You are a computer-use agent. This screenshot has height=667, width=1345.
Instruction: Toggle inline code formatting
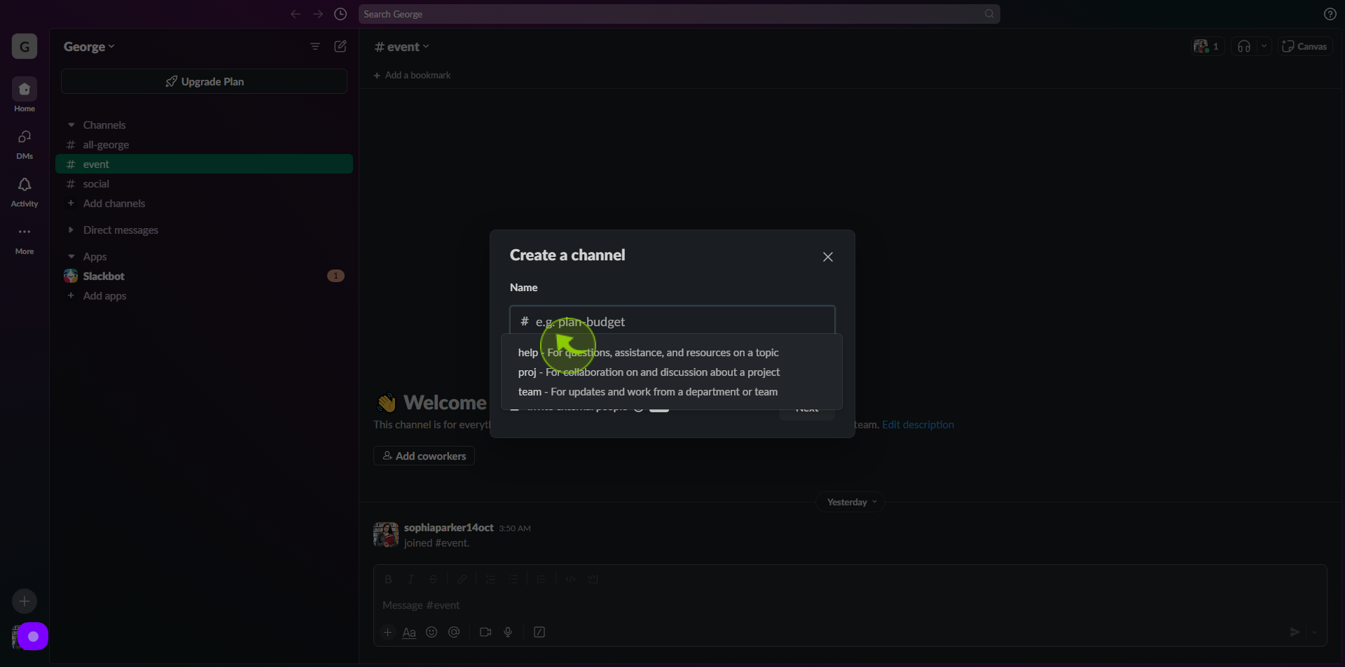coord(571,579)
